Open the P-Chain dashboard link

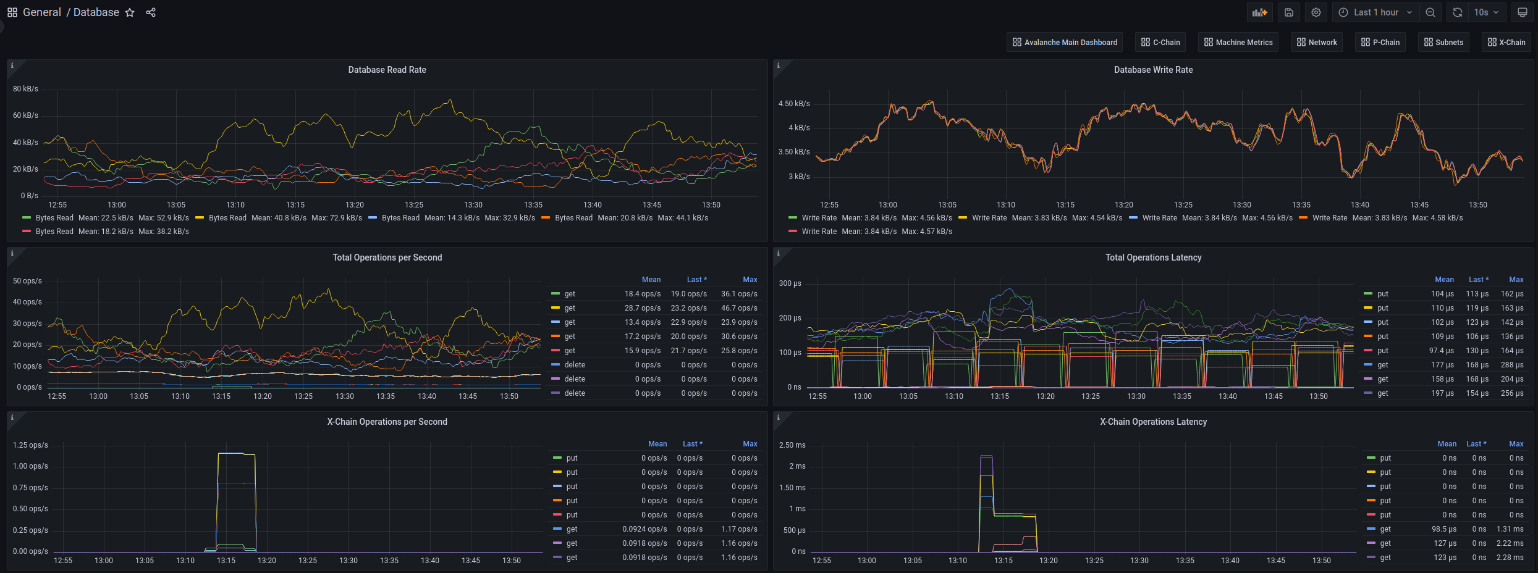1380,42
